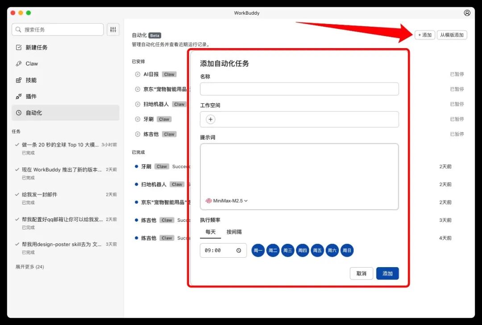Toggle the 周二 weekday chip
The height and width of the screenshot is (325, 482).
(x=273, y=251)
